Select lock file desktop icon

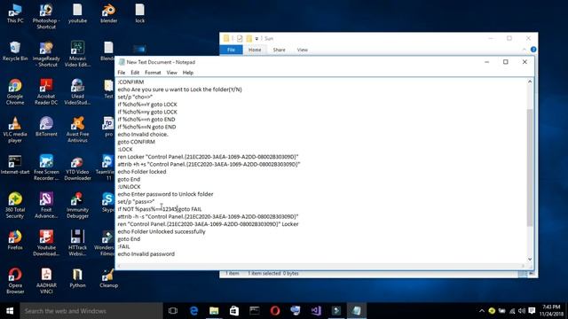(140, 14)
